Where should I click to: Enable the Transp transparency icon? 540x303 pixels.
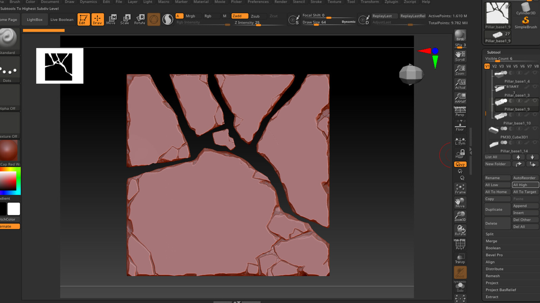tap(460, 259)
